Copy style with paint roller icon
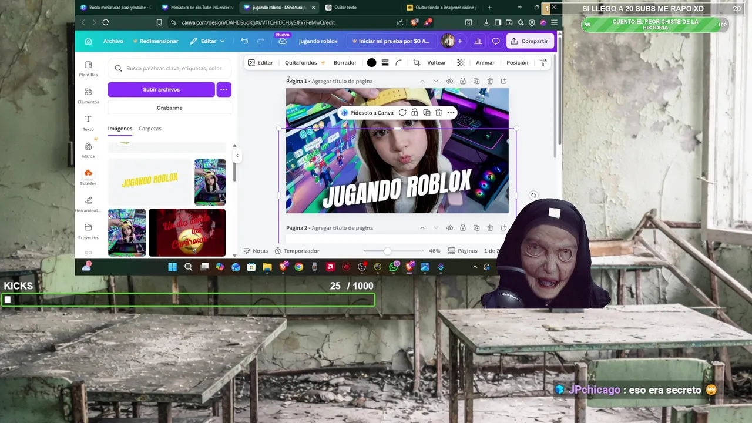Image resolution: width=752 pixels, height=423 pixels. point(543,62)
